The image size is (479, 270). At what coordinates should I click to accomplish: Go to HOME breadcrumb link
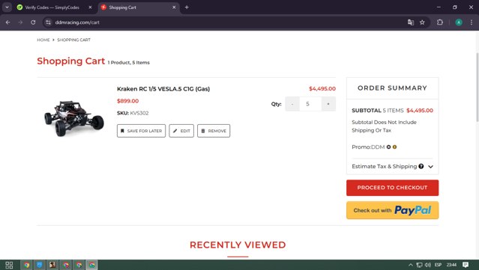point(43,40)
